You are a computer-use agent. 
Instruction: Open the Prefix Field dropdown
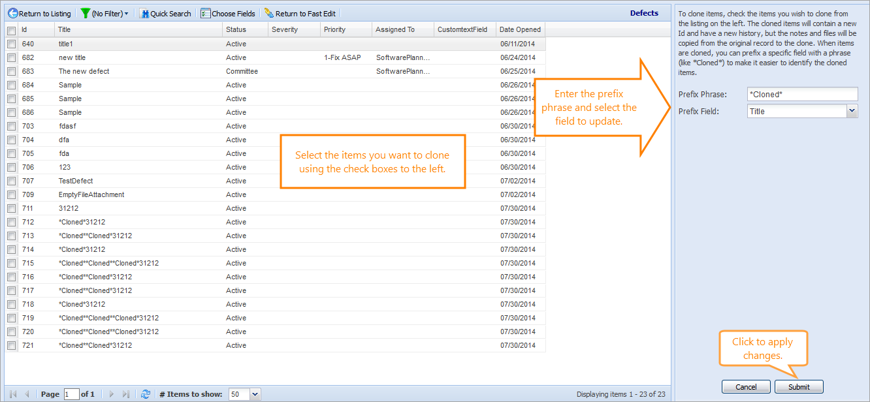[852, 112]
